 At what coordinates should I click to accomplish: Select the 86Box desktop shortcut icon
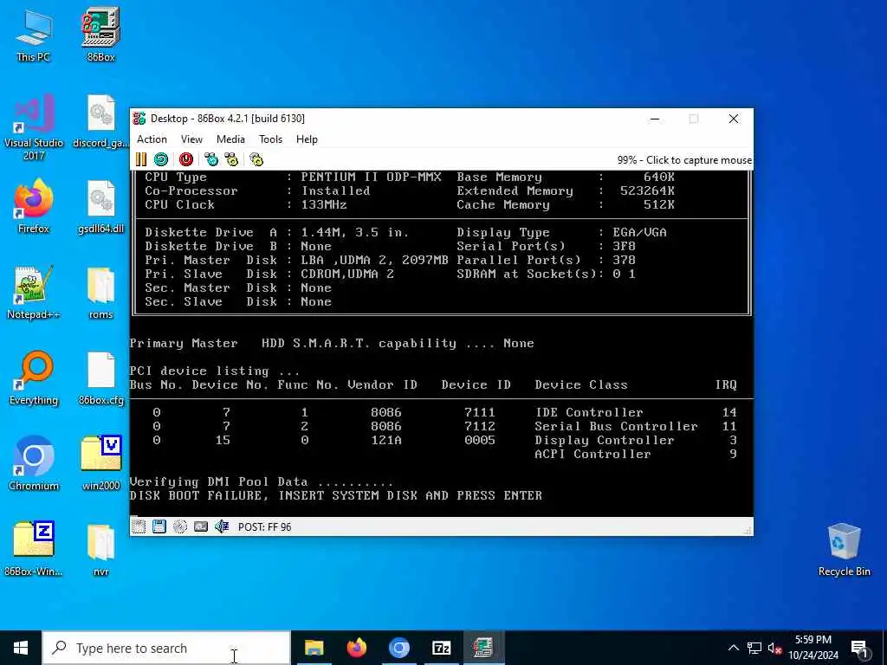[101, 35]
